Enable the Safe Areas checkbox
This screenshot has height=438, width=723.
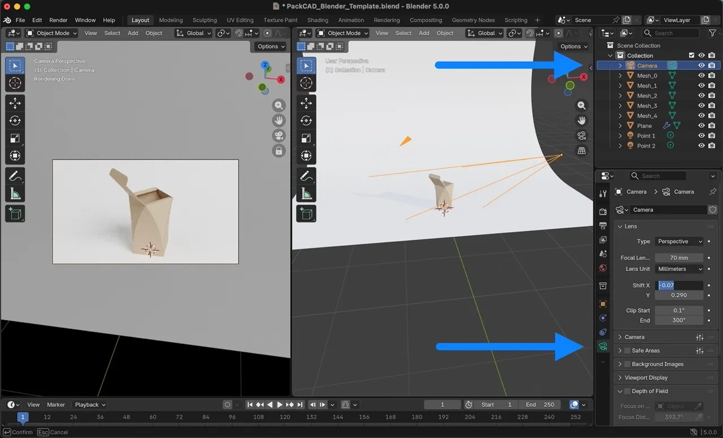click(x=627, y=351)
